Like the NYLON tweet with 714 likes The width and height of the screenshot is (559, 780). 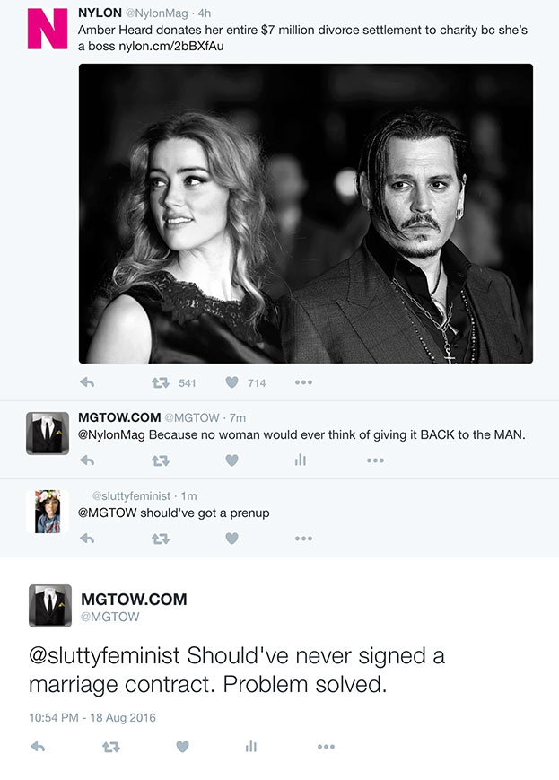pyautogui.click(x=231, y=382)
